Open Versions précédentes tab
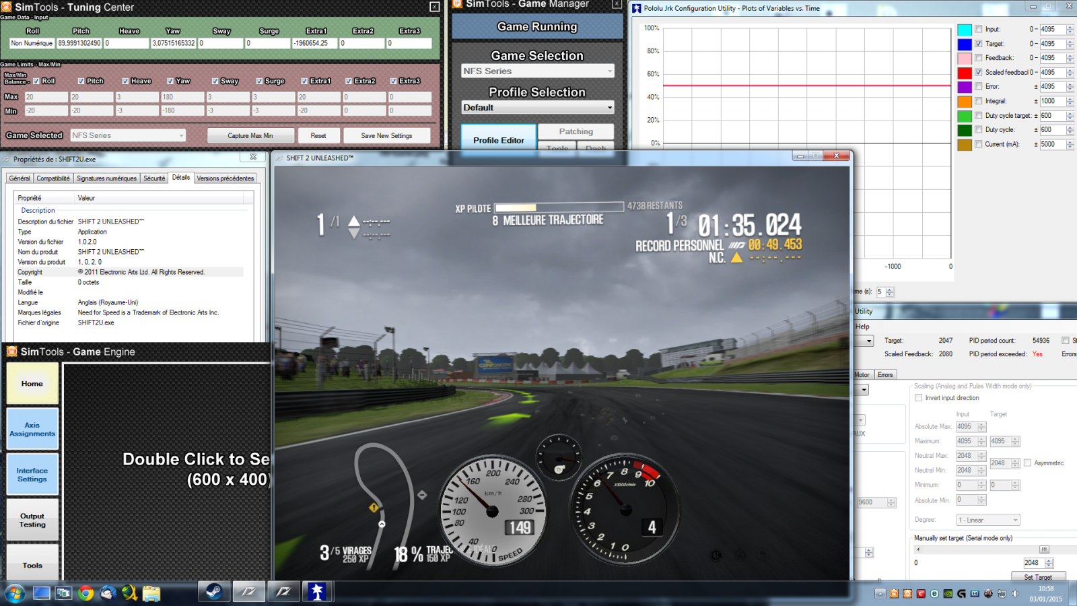Image resolution: width=1077 pixels, height=606 pixels. click(225, 178)
